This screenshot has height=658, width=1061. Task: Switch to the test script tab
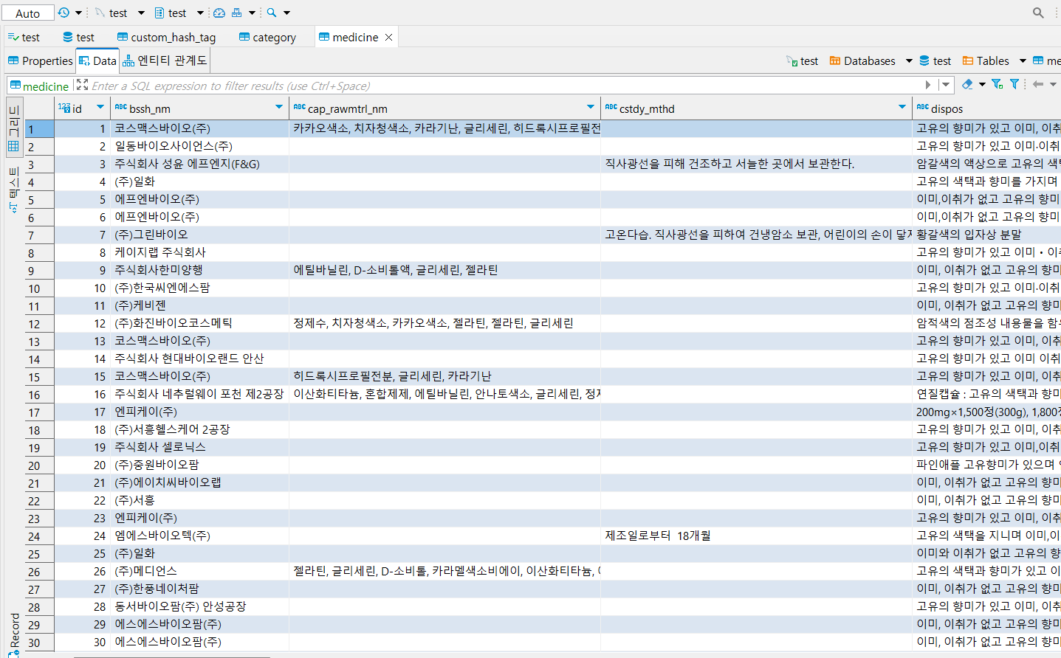click(24, 37)
